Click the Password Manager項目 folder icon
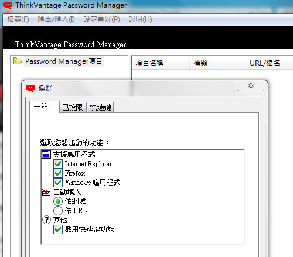Screen dimensions: 293x257 click(x=18, y=61)
